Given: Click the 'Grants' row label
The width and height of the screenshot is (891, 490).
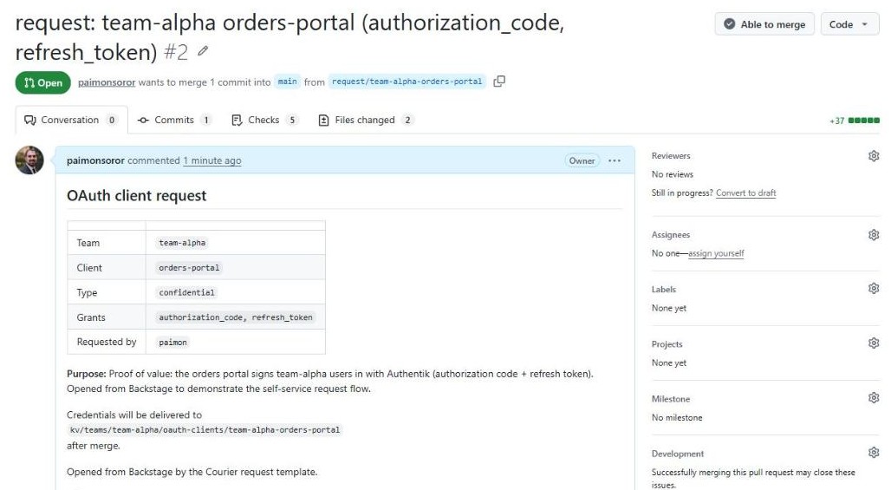Looking at the screenshot, I should coord(91,317).
